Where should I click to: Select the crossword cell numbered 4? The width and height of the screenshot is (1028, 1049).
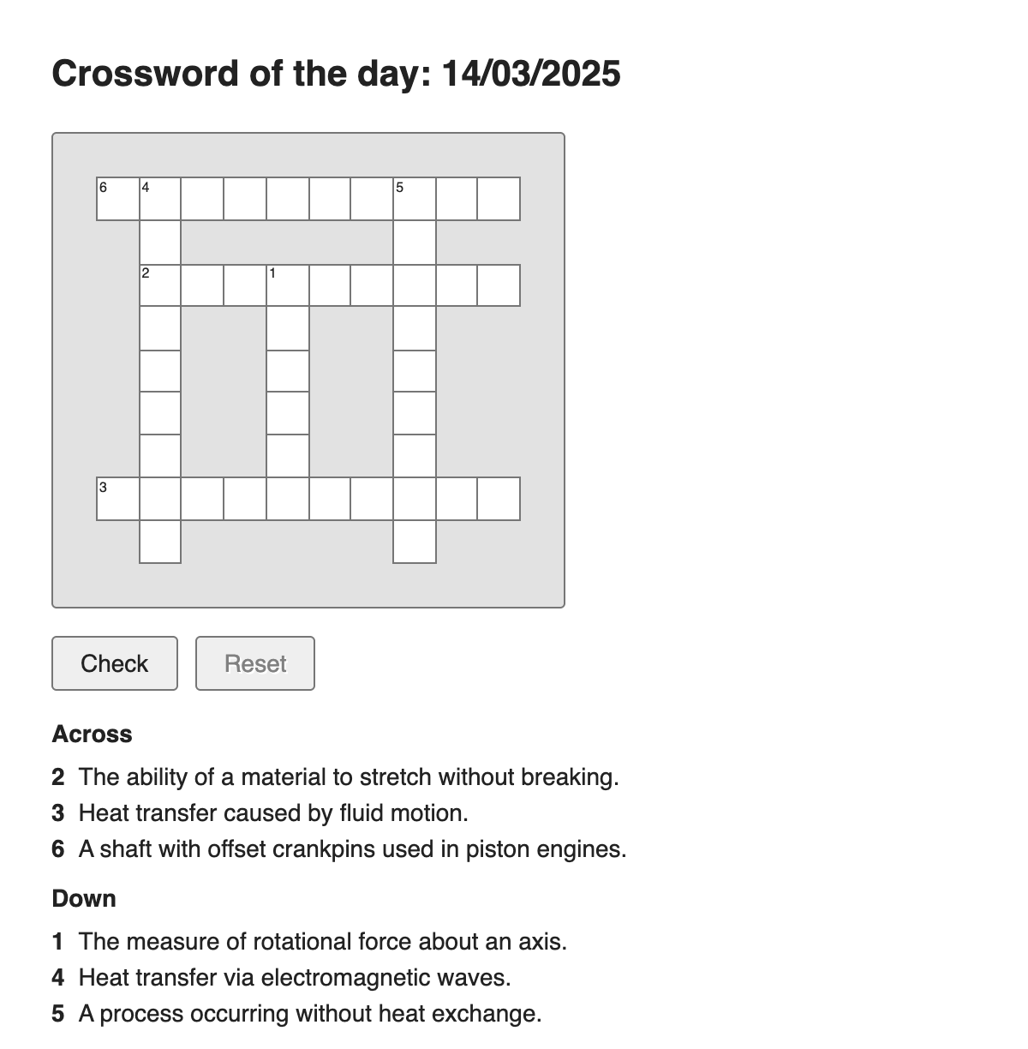[160, 199]
